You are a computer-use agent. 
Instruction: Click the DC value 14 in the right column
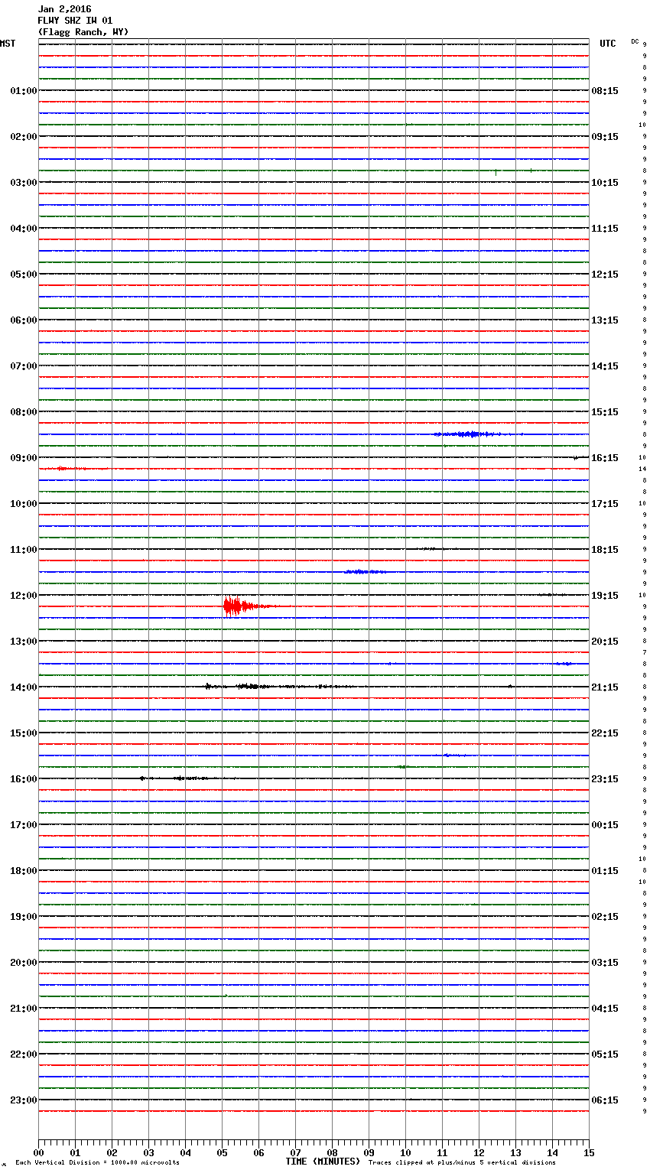[x=642, y=469]
